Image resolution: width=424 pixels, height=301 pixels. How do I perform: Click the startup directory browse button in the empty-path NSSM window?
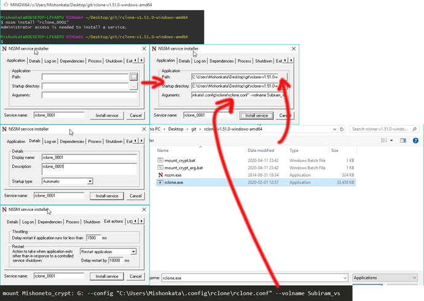pyautogui.click(x=133, y=86)
